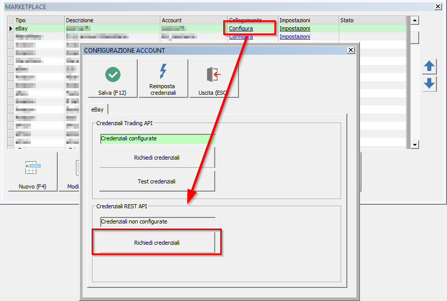The image size is (447, 301).
Task: Select the eBay tab
Action: coord(98,109)
